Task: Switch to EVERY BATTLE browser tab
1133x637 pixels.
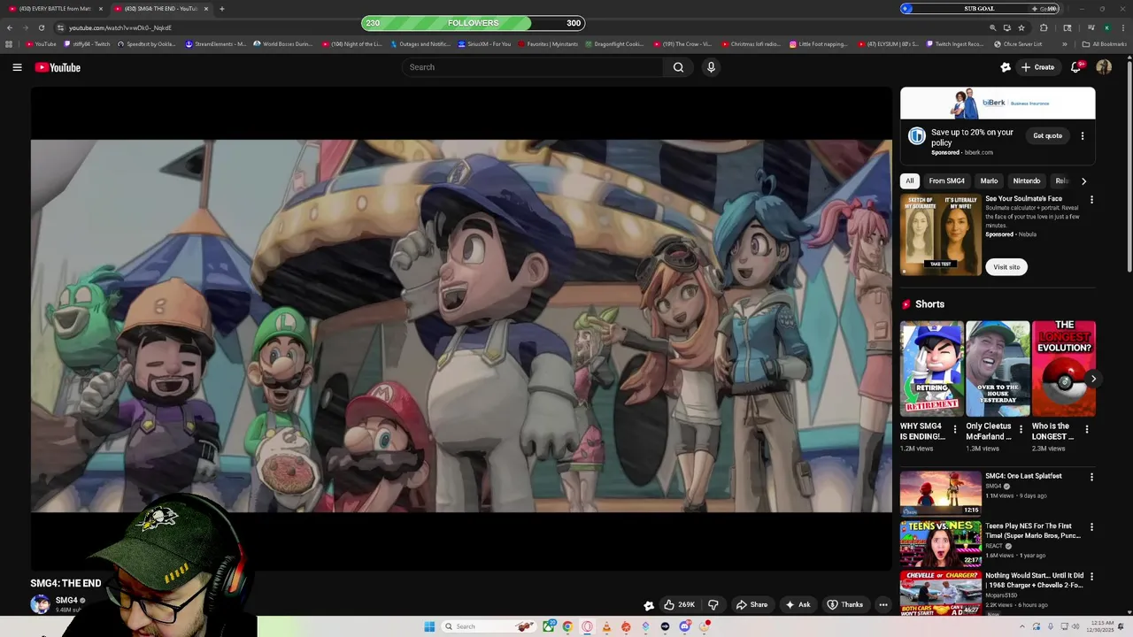Action: click(55, 8)
